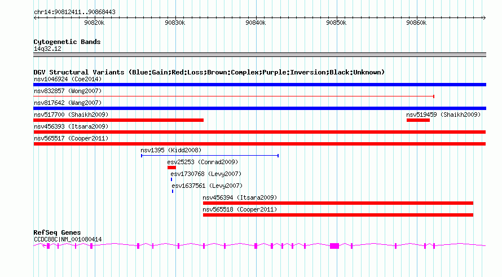Select the blue nsv1046924 gain bar
This screenshot has height=277, width=502.
point(259,85)
